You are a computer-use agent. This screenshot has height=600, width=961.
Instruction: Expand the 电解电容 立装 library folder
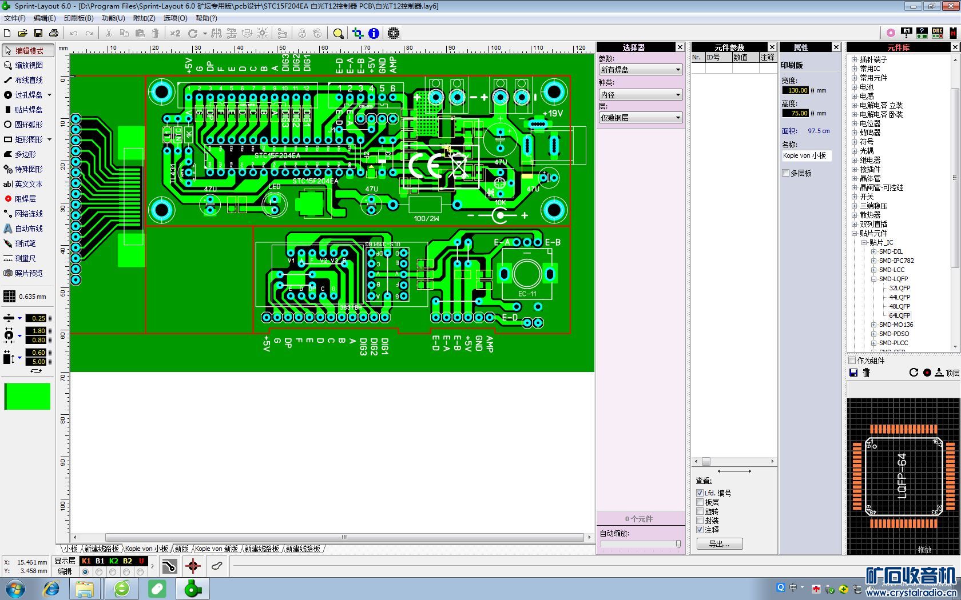[855, 105]
